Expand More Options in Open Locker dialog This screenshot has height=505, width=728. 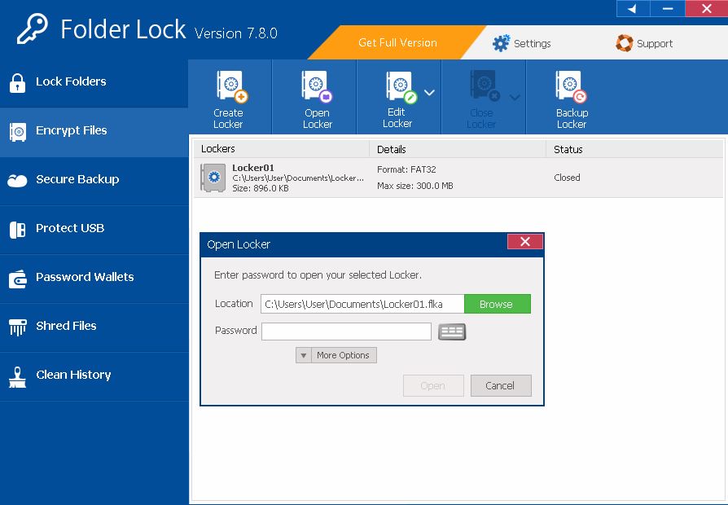tap(335, 355)
